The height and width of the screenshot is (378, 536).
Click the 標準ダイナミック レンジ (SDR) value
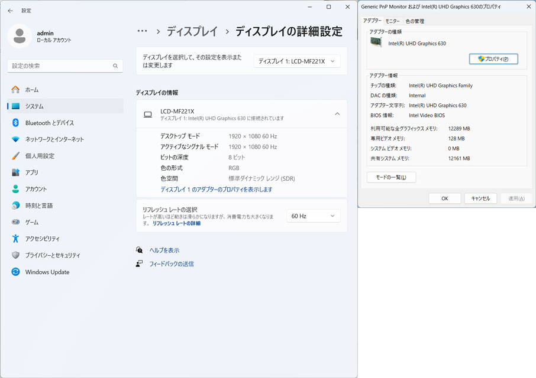[261, 178]
